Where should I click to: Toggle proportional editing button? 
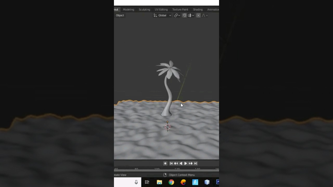point(198,15)
